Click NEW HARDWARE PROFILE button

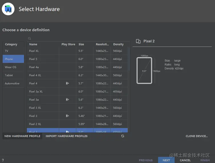(22, 136)
